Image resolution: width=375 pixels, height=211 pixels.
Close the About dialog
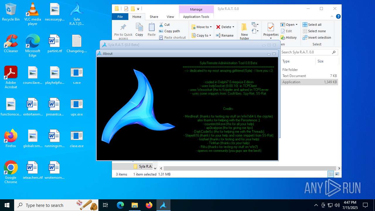coord(274,54)
